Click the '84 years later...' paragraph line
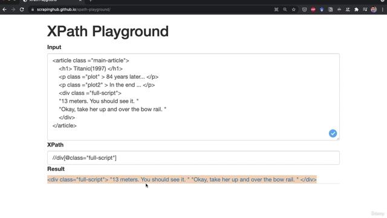Screen dimensions: 387x218 tap(109, 77)
